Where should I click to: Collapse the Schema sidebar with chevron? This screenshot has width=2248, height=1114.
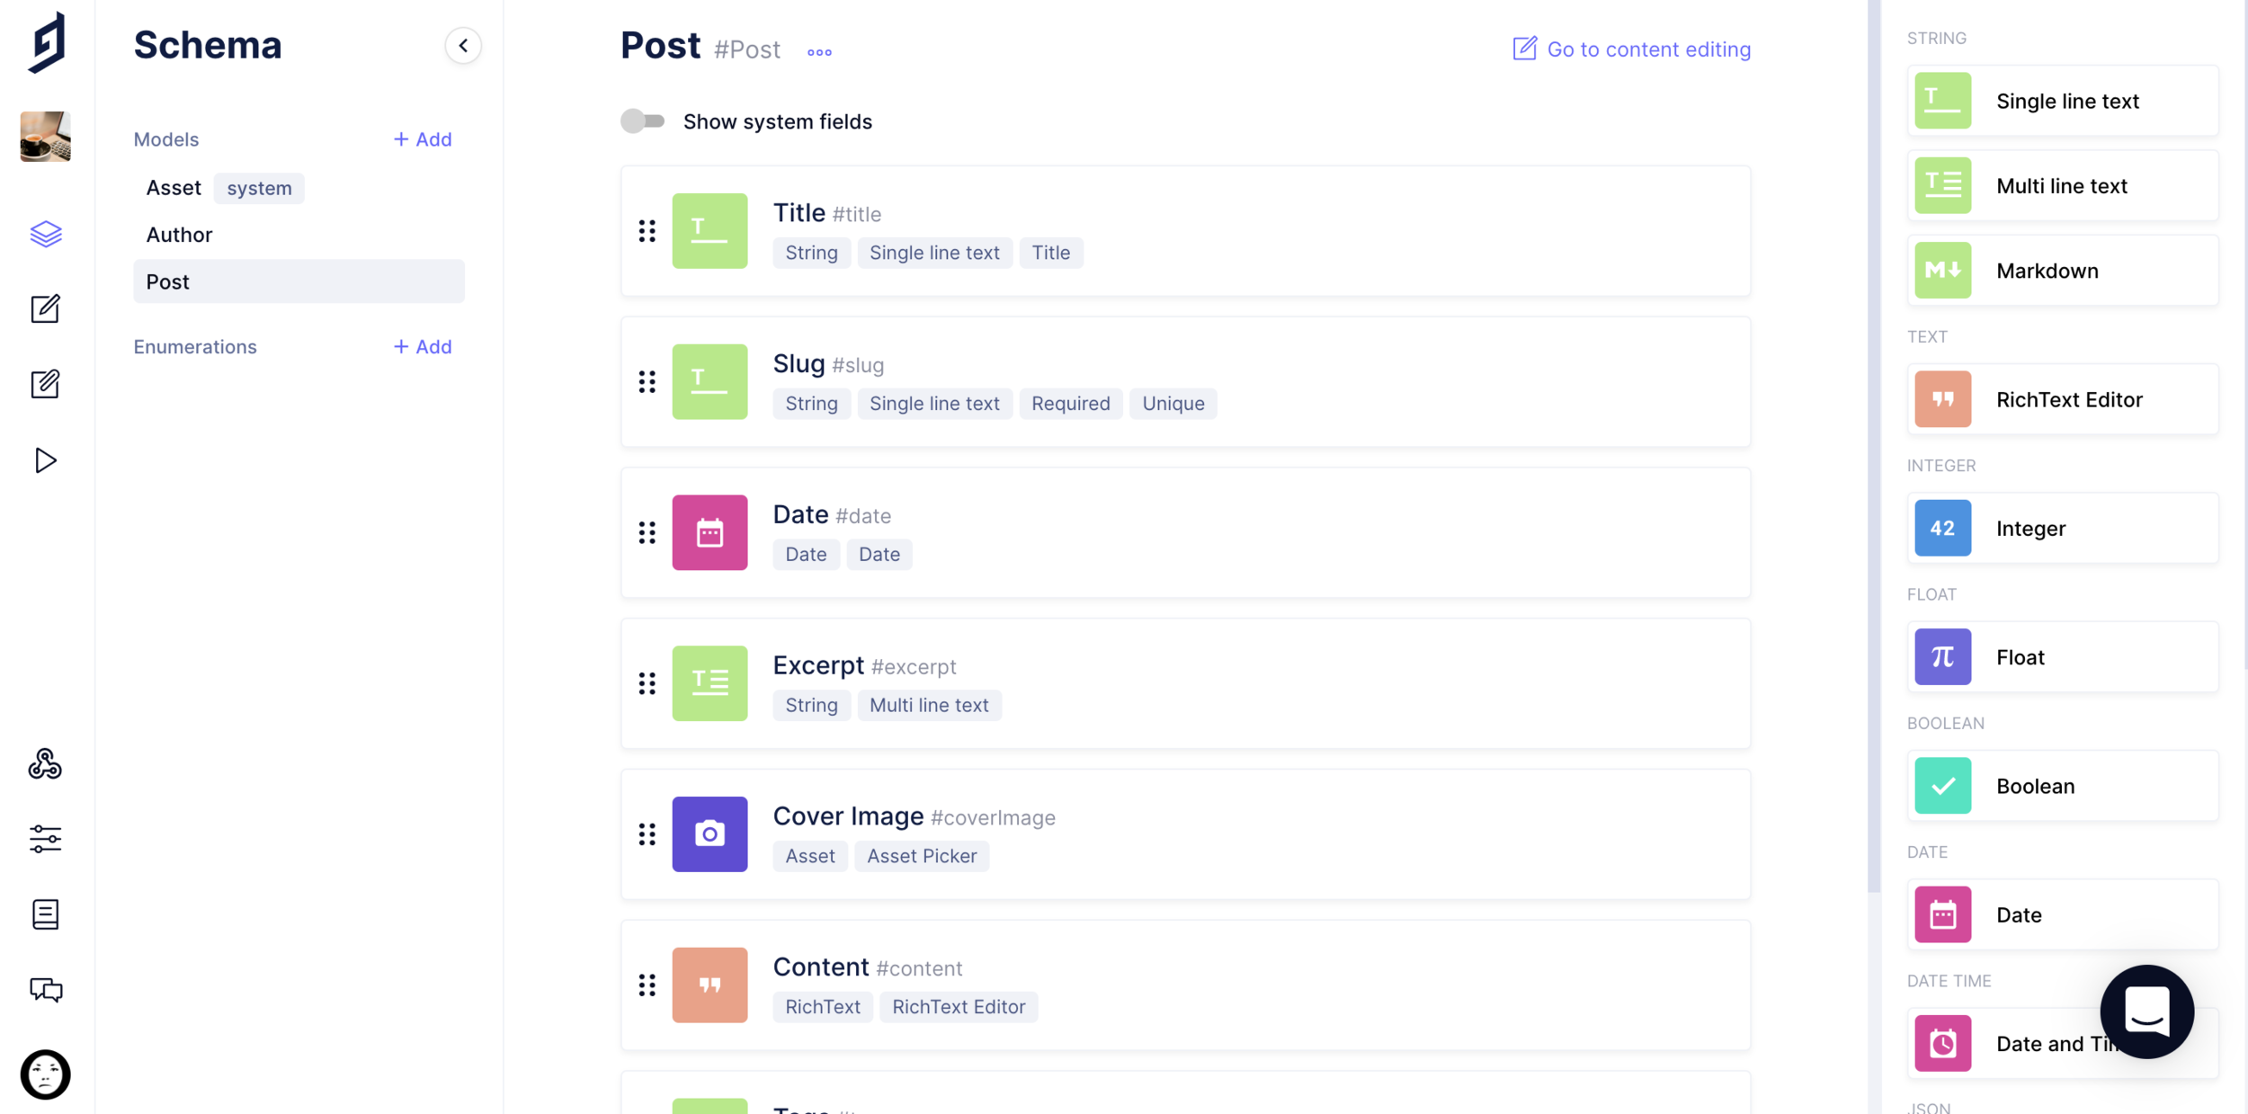[463, 45]
